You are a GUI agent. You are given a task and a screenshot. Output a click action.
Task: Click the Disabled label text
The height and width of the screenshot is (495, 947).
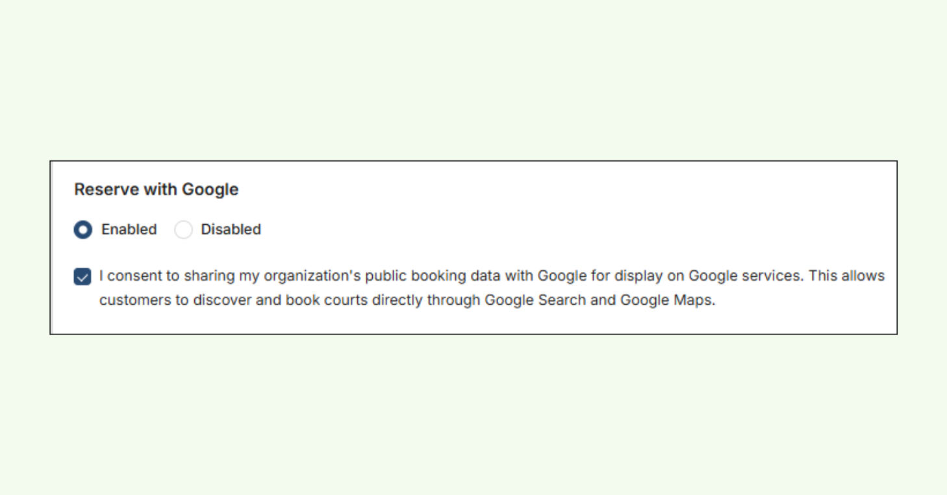[231, 229]
